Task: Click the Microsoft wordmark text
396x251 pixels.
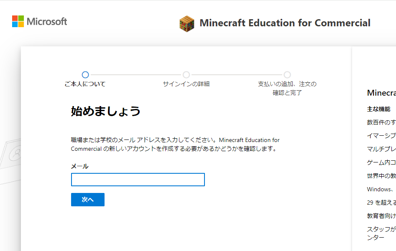Action: 47,22
